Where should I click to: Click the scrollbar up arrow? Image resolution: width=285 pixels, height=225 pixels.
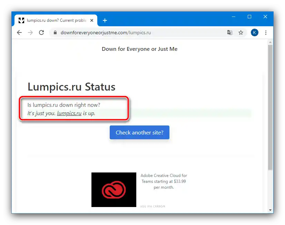[x=270, y=42]
